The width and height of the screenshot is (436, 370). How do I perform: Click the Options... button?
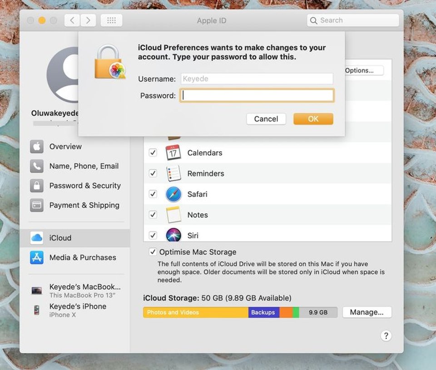(x=364, y=70)
